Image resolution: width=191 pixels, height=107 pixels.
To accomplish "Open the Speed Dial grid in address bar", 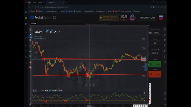I will pyautogui.click(x=38, y=7).
